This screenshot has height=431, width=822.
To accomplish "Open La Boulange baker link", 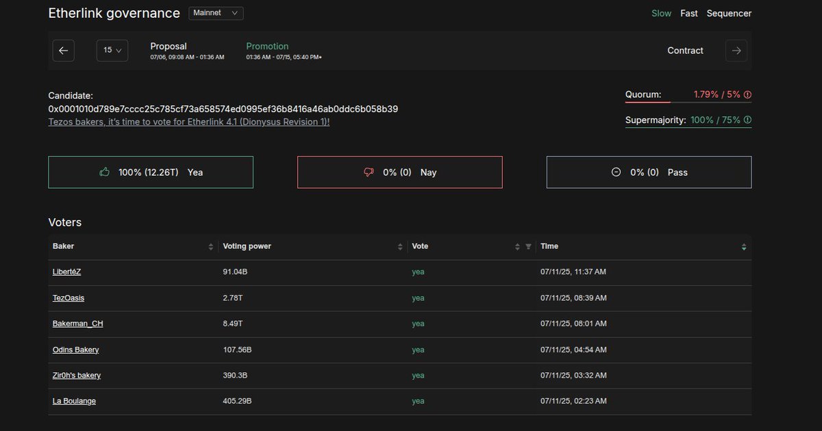I will [74, 401].
